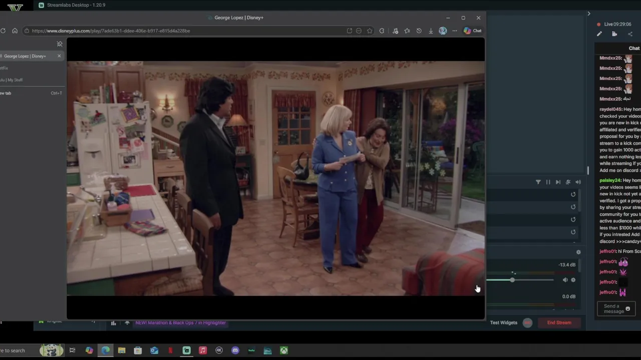
Task: Replay the first recent event
Action: (x=573, y=194)
